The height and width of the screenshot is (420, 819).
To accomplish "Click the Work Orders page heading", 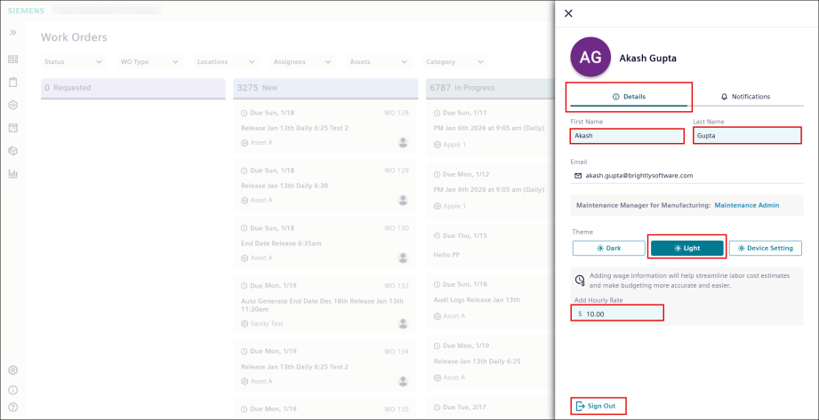I will coord(74,37).
